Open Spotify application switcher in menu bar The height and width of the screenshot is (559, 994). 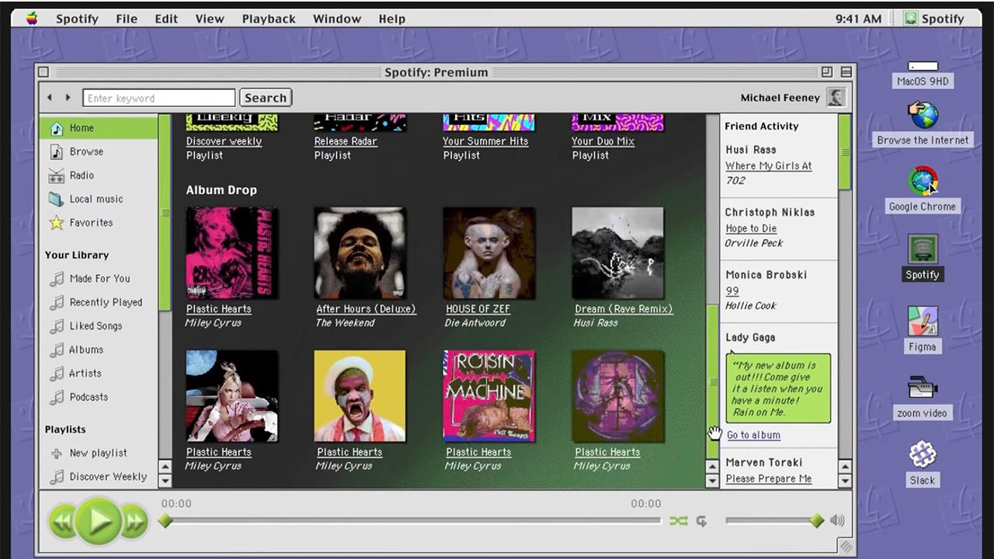(934, 19)
